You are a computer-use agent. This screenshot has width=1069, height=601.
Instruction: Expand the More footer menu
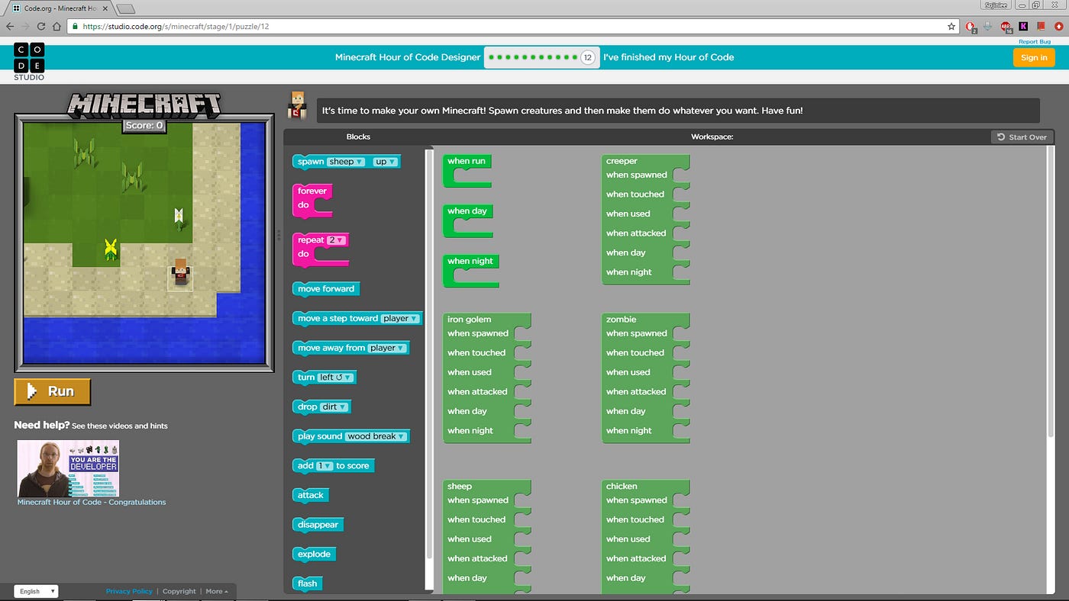(217, 591)
